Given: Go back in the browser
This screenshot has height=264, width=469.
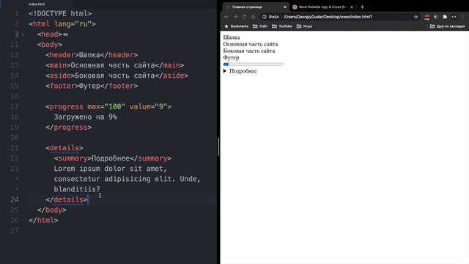Looking at the screenshot, I should pos(226,17).
